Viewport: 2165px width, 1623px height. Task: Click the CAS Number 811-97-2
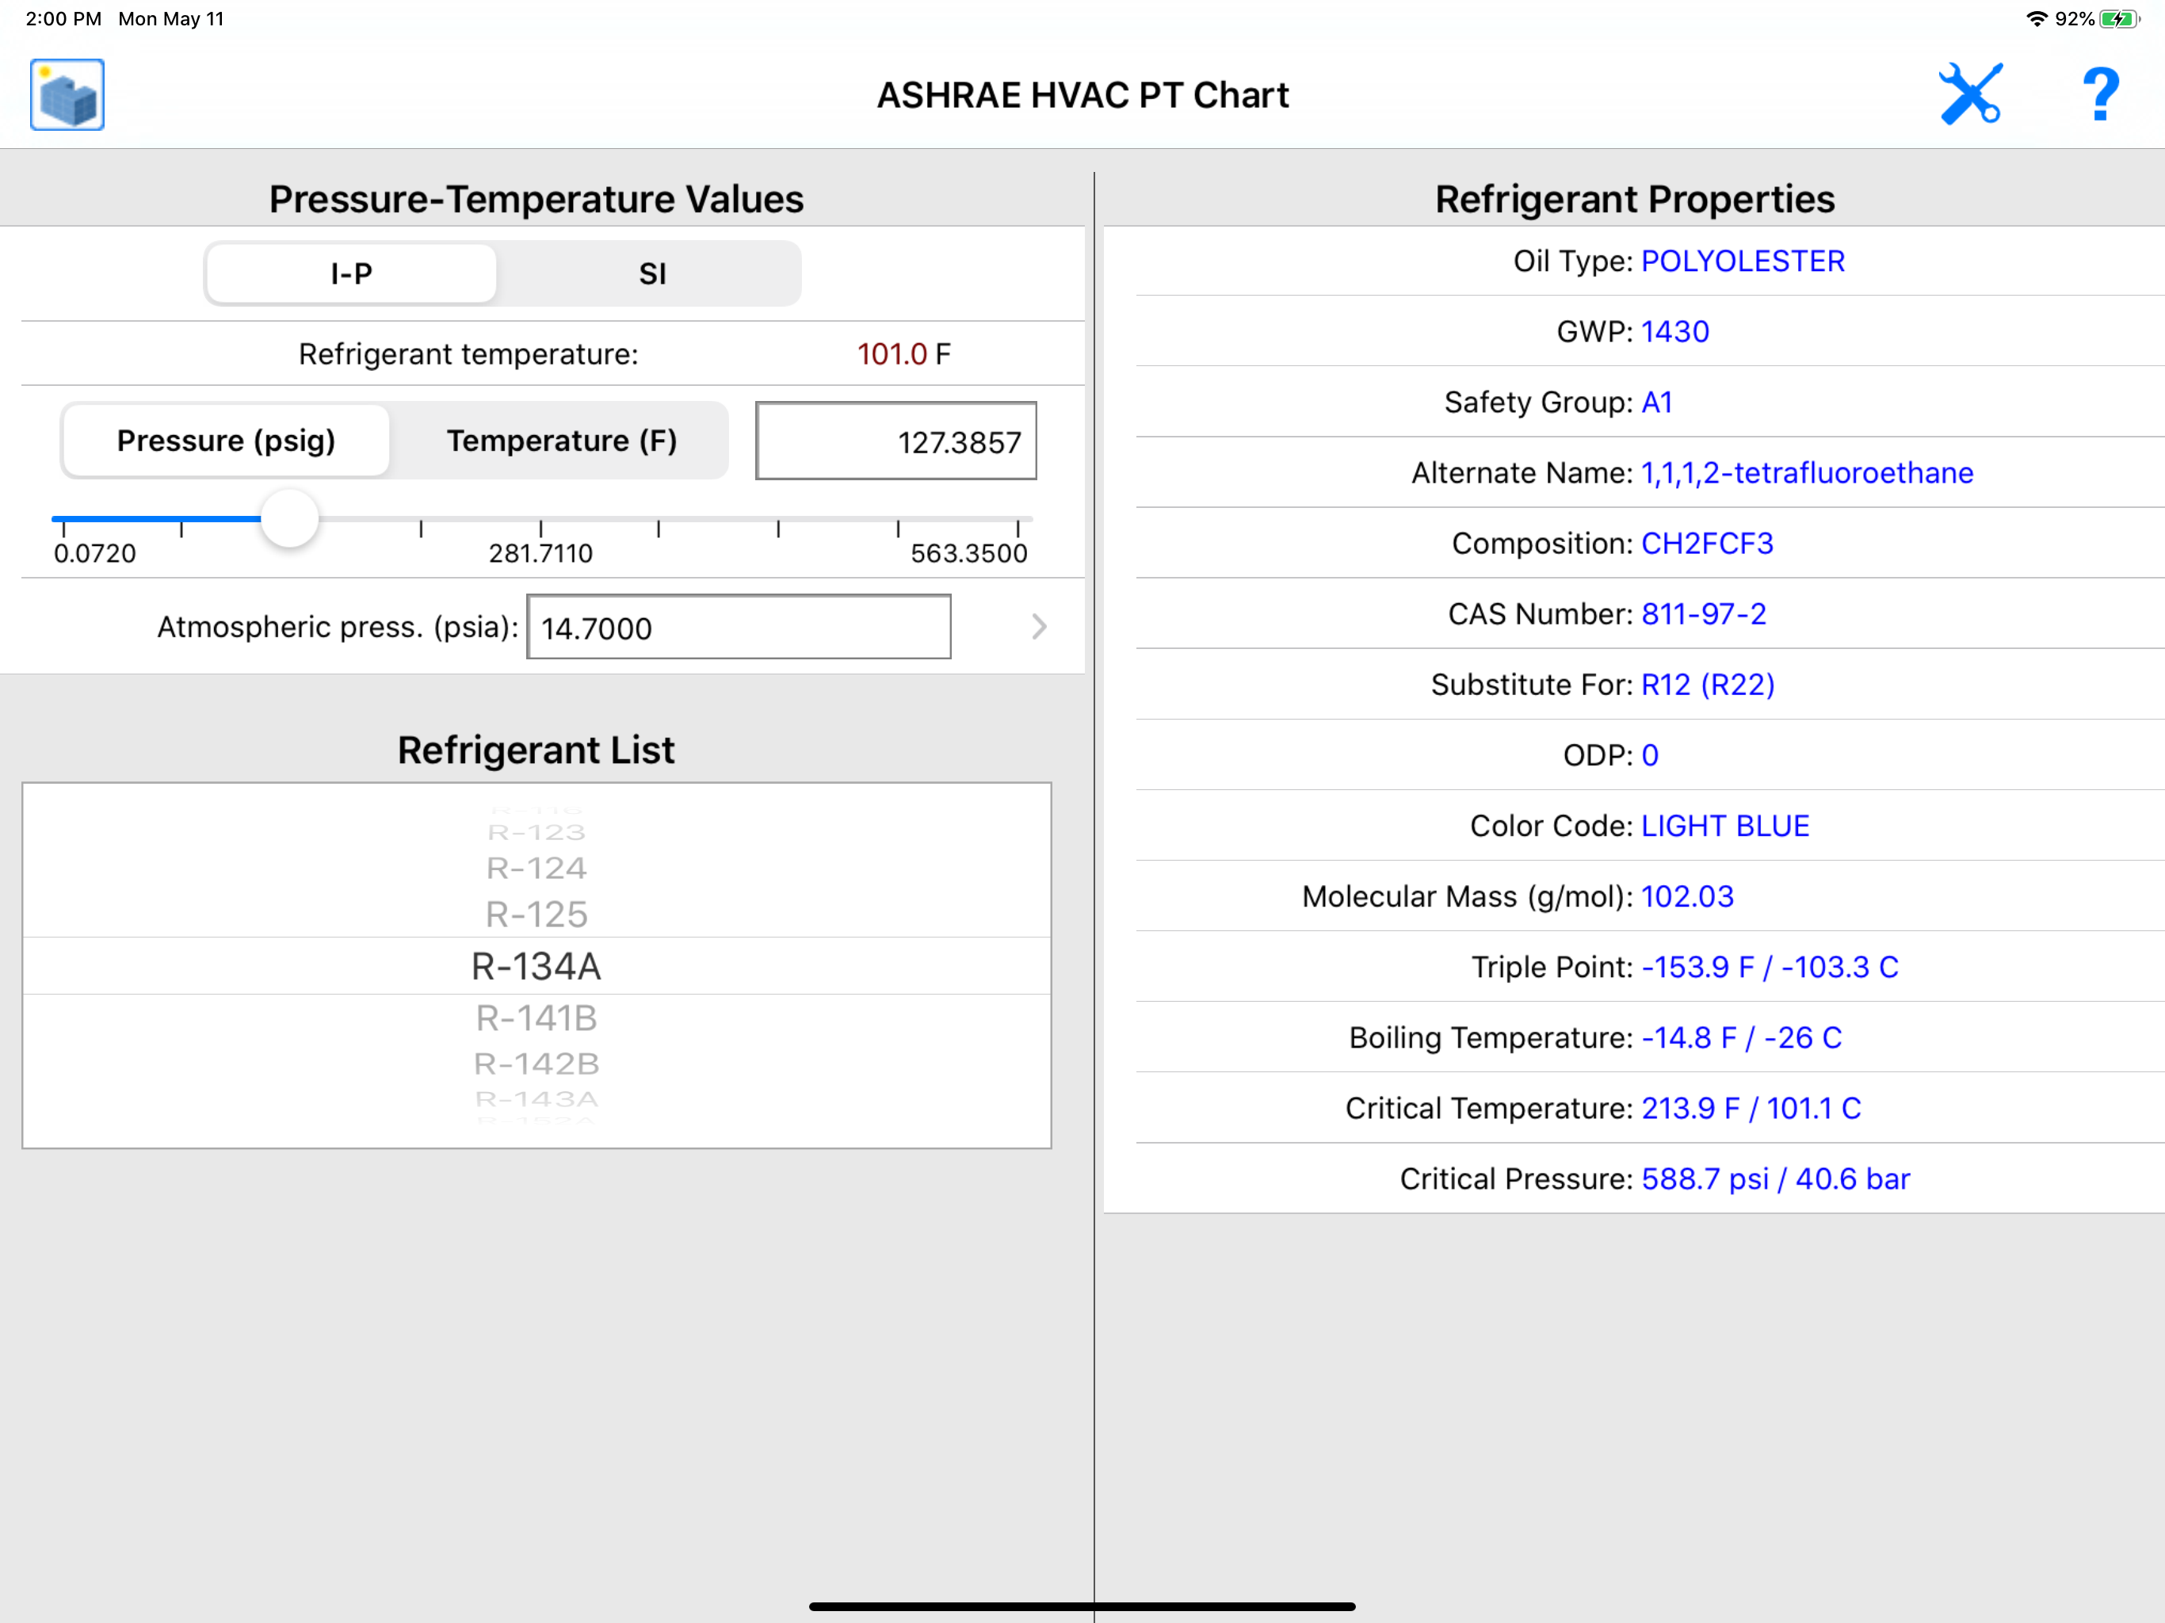[x=1704, y=613]
